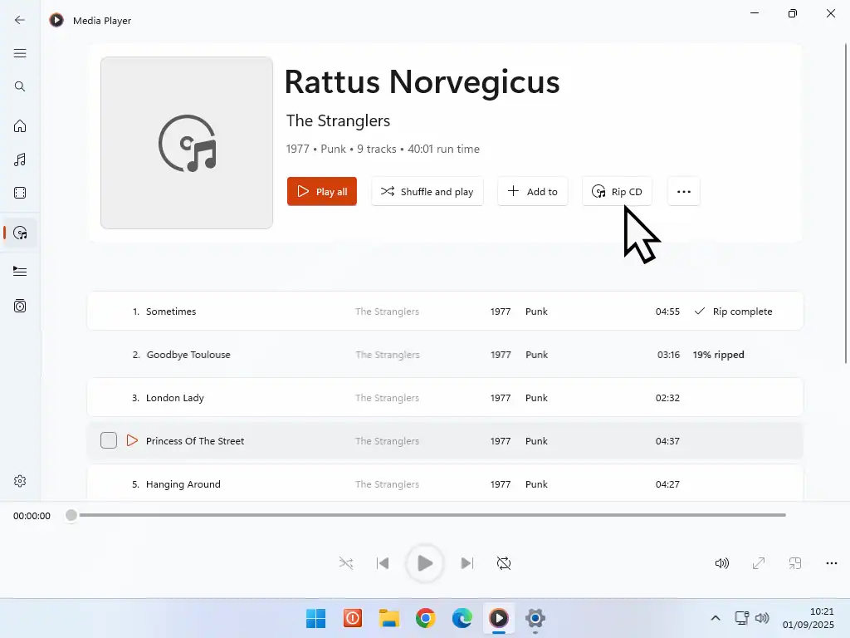Open the hamburger navigation menu
This screenshot has width=850, height=638.
(20, 53)
